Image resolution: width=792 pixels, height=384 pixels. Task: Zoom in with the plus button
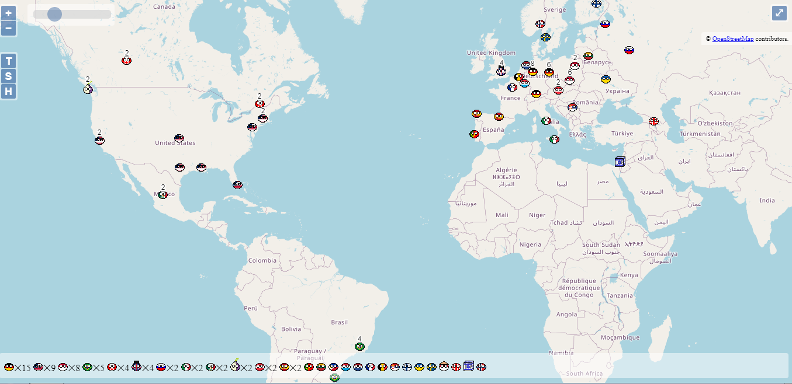click(x=9, y=13)
